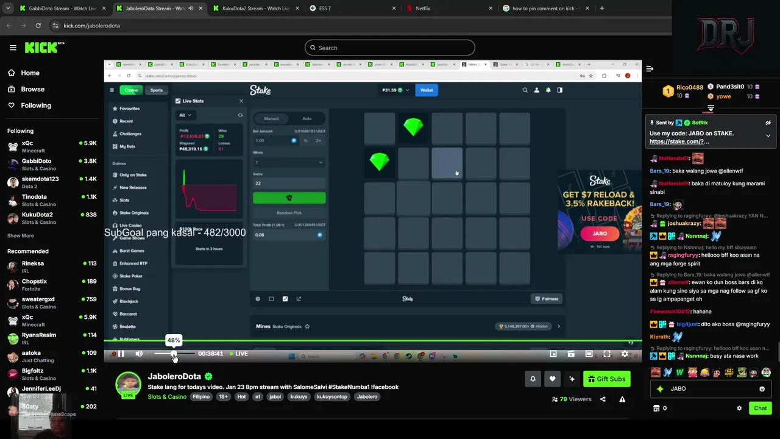The height and width of the screenshot is (439, 780).
Task: Click Gift Subs button
Action: 606,379
